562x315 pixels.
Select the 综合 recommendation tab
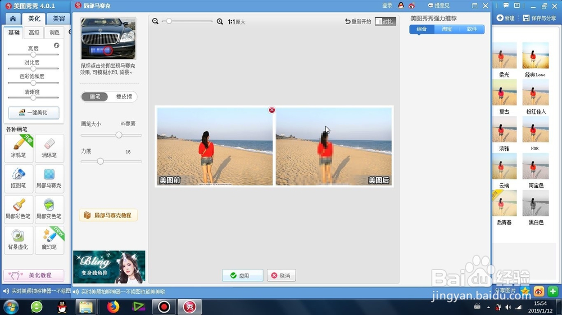[x=422, y=29]
